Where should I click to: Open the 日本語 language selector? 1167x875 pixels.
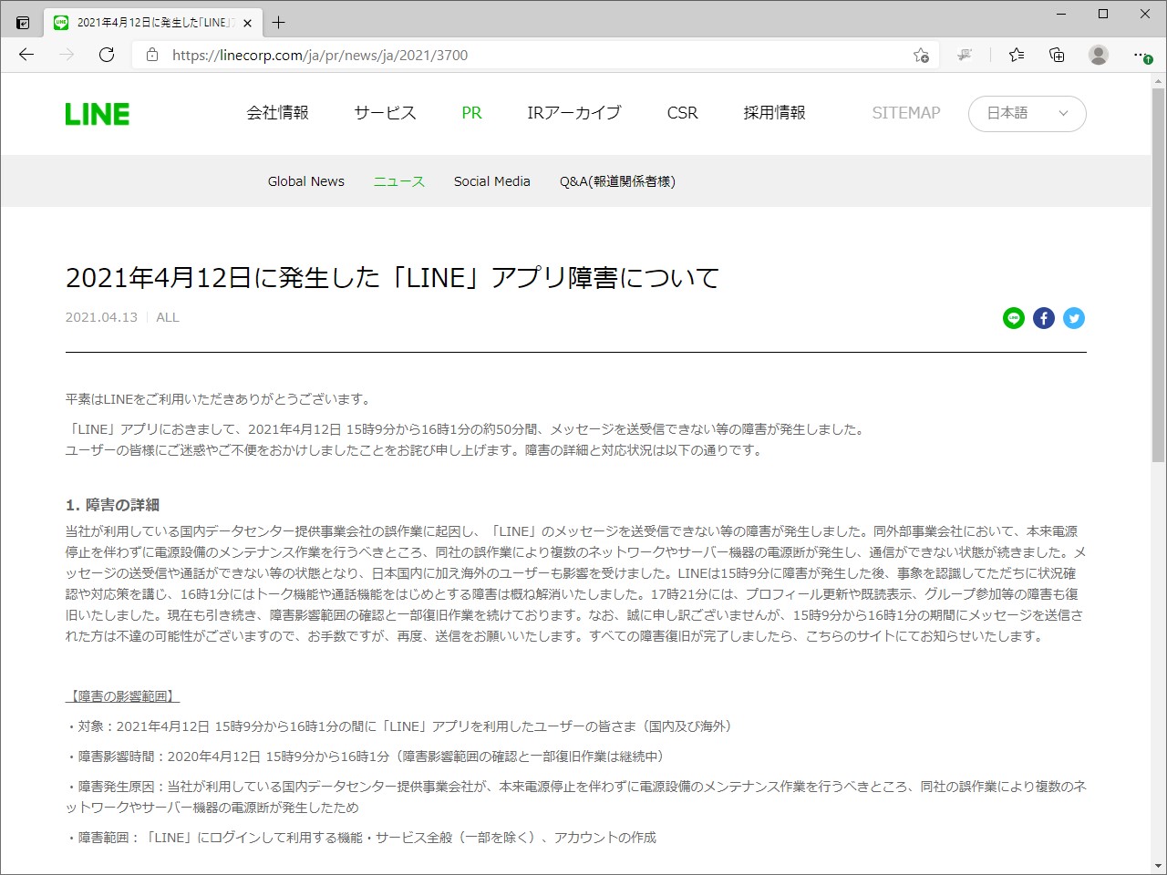1027,114
